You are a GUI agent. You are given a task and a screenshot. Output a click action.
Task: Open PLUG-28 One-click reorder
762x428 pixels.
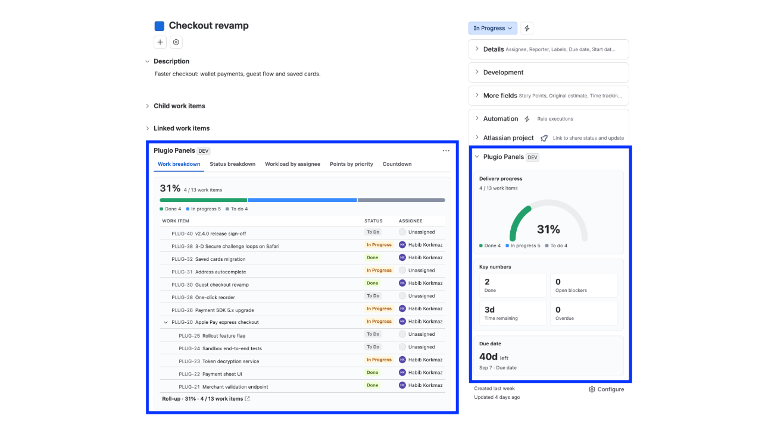click(203, 297)
